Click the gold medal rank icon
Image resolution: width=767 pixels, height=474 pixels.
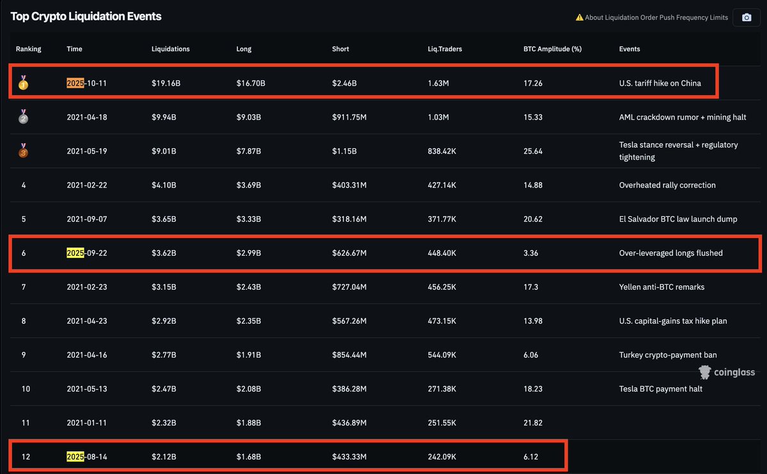pyautogui.click(x=23, y=83)
